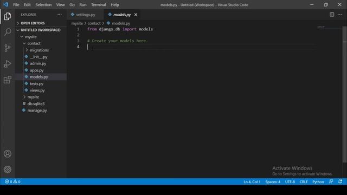Open the Search view icon

[7, 32]
